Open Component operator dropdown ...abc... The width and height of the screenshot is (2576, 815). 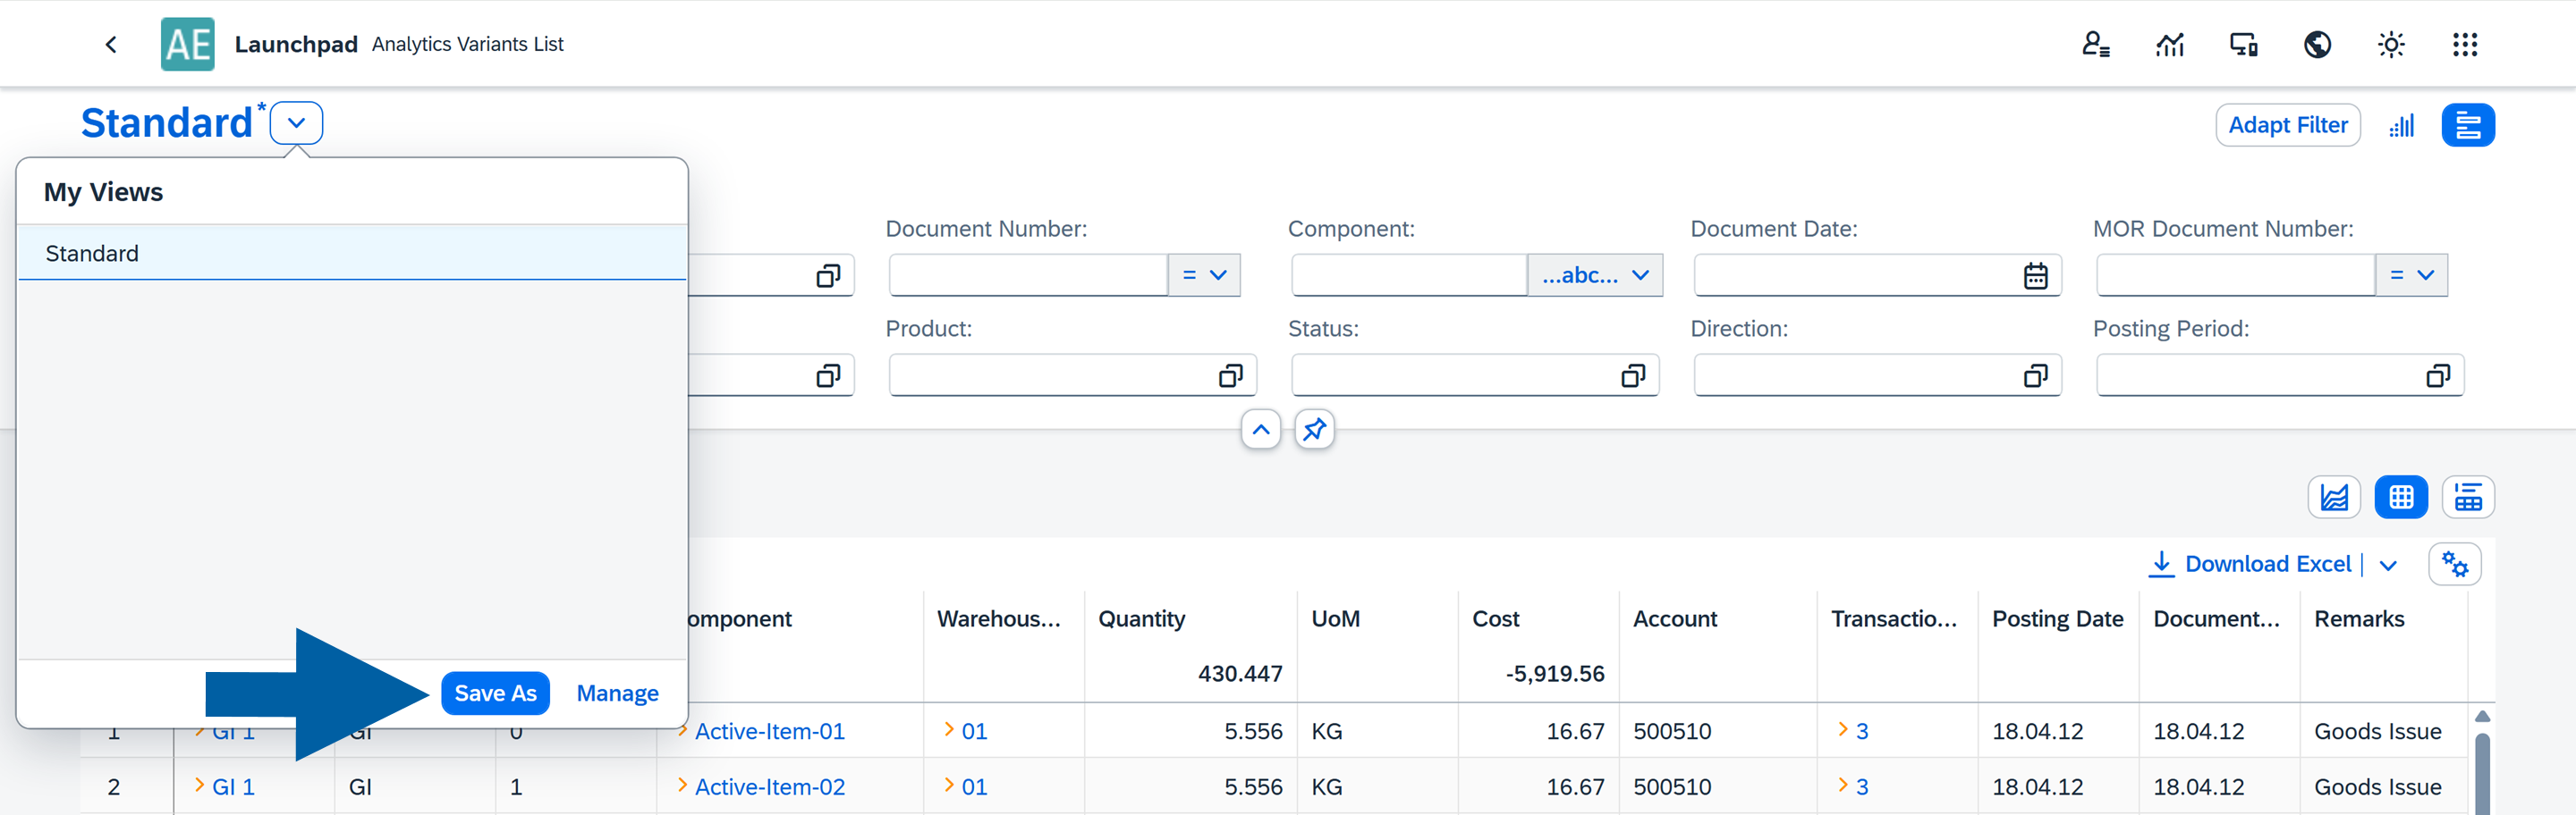[x=1594, y=275]
